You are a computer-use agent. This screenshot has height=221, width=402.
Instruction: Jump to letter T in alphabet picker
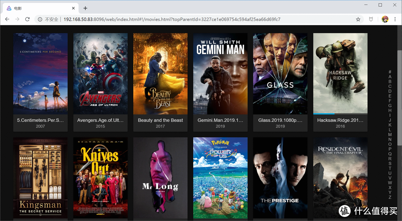pos(390,168)
